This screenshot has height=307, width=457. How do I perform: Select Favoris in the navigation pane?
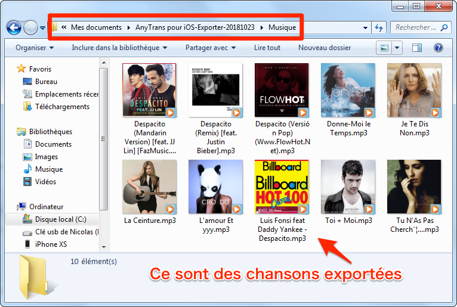click(x=40, y=69)
